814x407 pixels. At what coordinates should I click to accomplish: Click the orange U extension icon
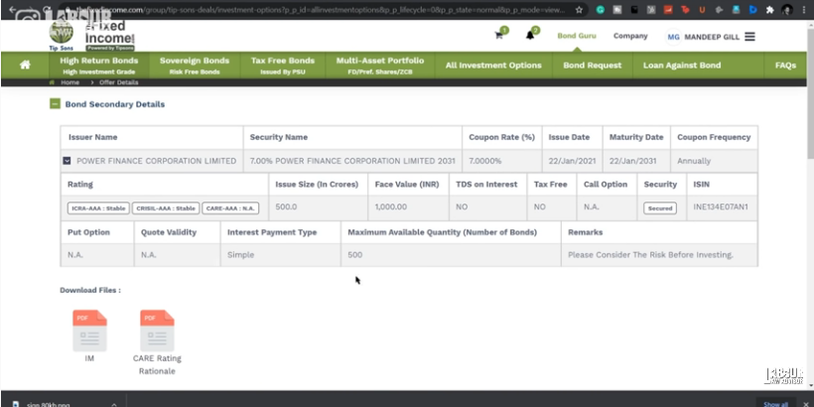click(702, 9)
